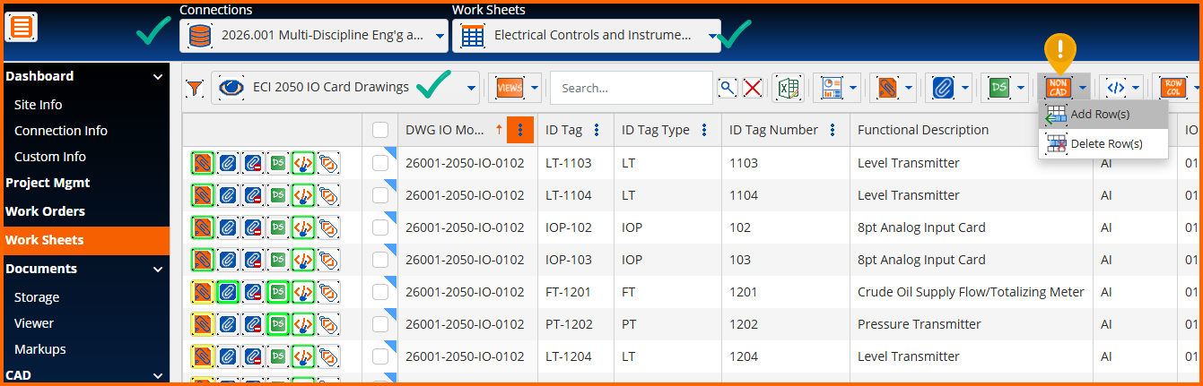1203x386 pixels.
Task: Click code brackets icon in IOP-103 row
Action: click(x=303, y=260)
